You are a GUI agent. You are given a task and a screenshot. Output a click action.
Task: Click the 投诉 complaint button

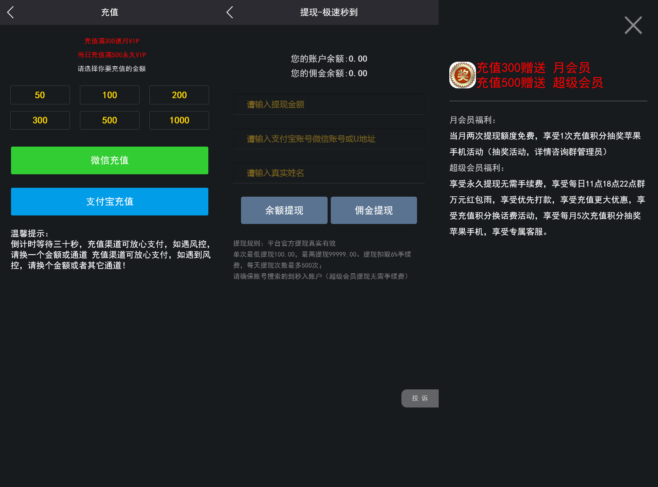tap(420, 398)
